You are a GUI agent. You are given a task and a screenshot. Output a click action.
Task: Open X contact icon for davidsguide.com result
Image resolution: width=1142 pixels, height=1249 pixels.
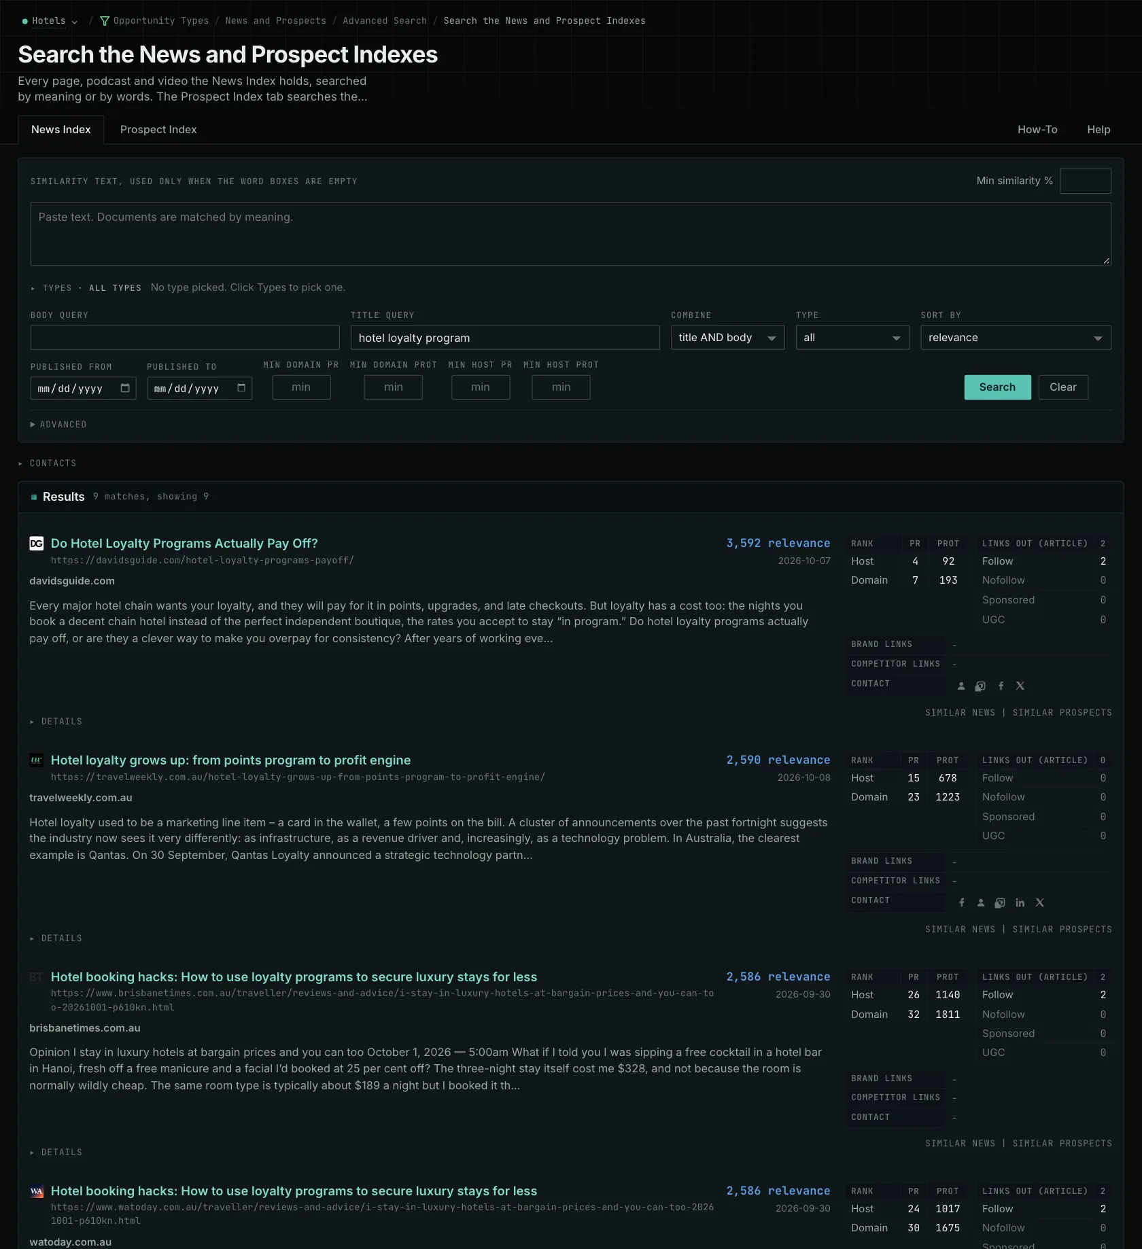tap(1020, 686)
